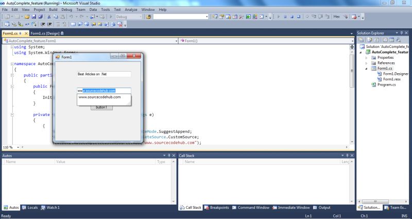Toggle auto-hide pin on Autos panel
This screenshot has width=412, height=219.
coord(169,156)
